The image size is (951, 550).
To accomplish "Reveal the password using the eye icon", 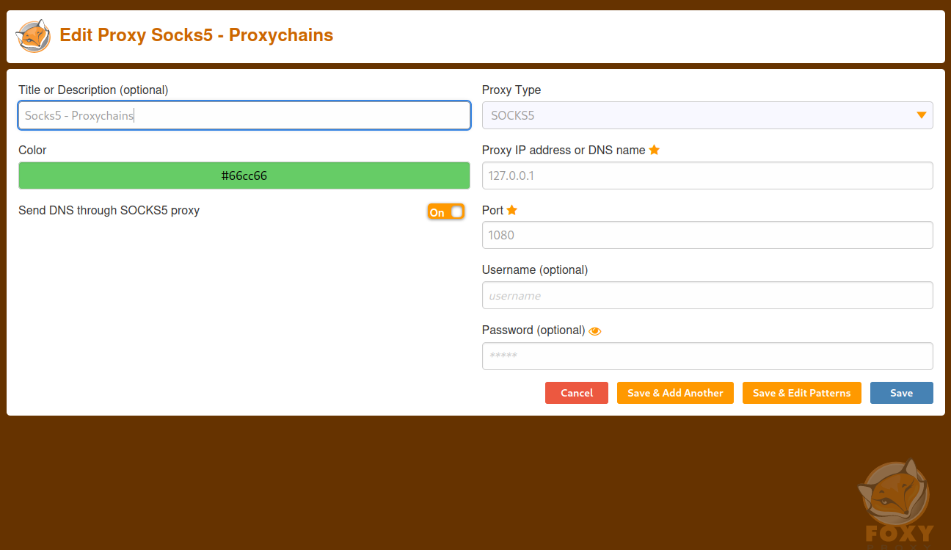I will tap(594, 330).
